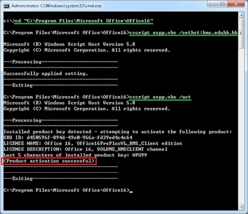The height and width of the screenshot is (214, 248).
Task: Minimize the cmd.exe window
Action: click(212, 4)
